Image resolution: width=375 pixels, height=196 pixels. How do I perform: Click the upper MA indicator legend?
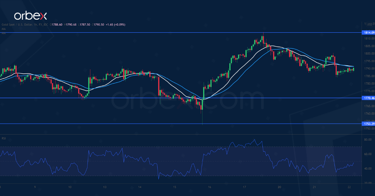pyautogui.click(x=3, y=29)
